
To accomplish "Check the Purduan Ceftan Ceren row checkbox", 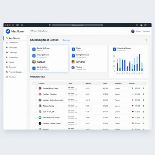I will click(x=36, y=123).
